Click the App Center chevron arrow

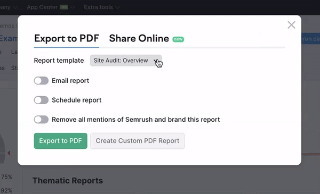72,7
